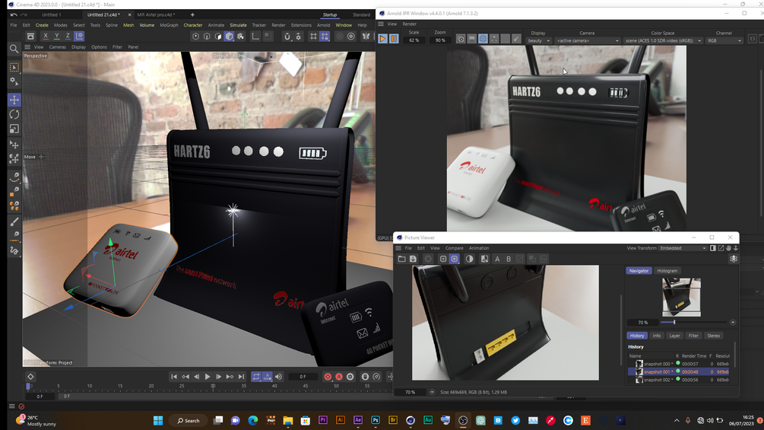Choose the rectangle selection tool
The height and width of the screenshot is (430, 764).
(x=14, y=67)
